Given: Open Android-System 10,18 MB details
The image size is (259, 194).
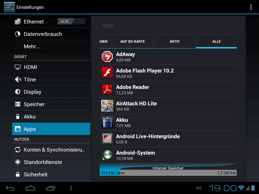Looking at the screenshot, I should [x=168, y=155].
